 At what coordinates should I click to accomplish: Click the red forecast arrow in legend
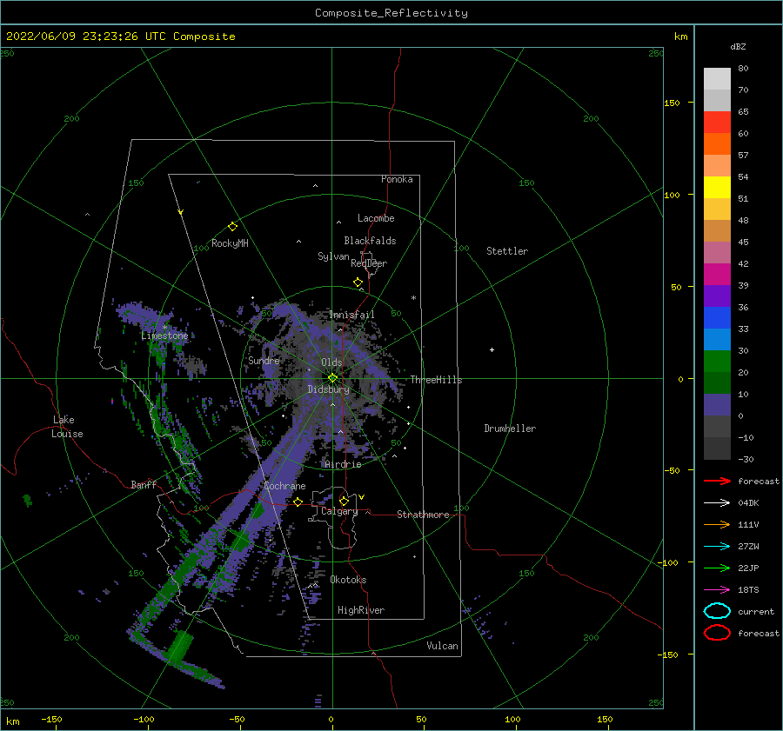[x=717, y=481]
